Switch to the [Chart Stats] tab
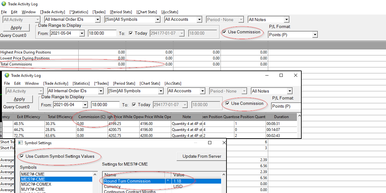Viewport: 386px width, 193px height. 147,12
